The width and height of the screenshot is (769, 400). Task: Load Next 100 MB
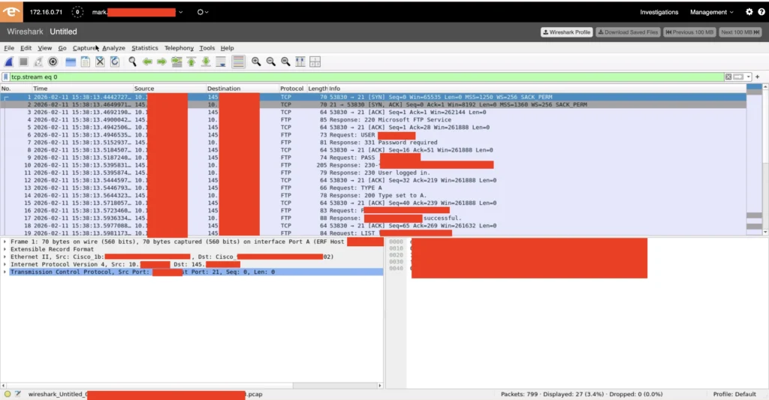740,32
